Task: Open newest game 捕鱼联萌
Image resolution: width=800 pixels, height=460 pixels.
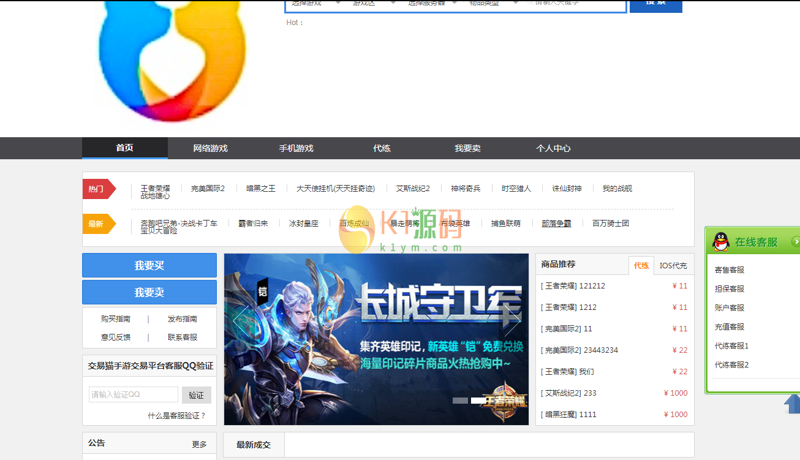Action: (505, 224)
